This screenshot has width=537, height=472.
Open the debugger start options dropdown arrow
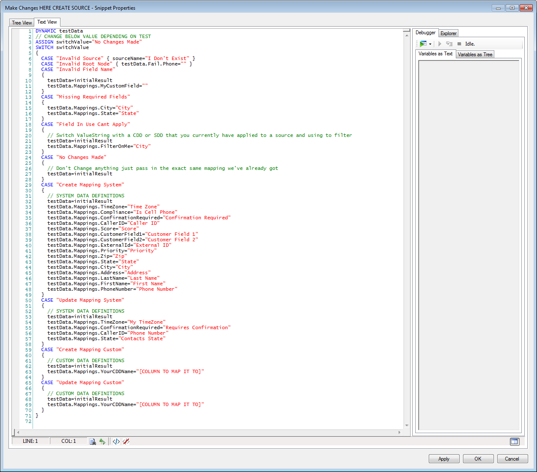tap(430, 44)
